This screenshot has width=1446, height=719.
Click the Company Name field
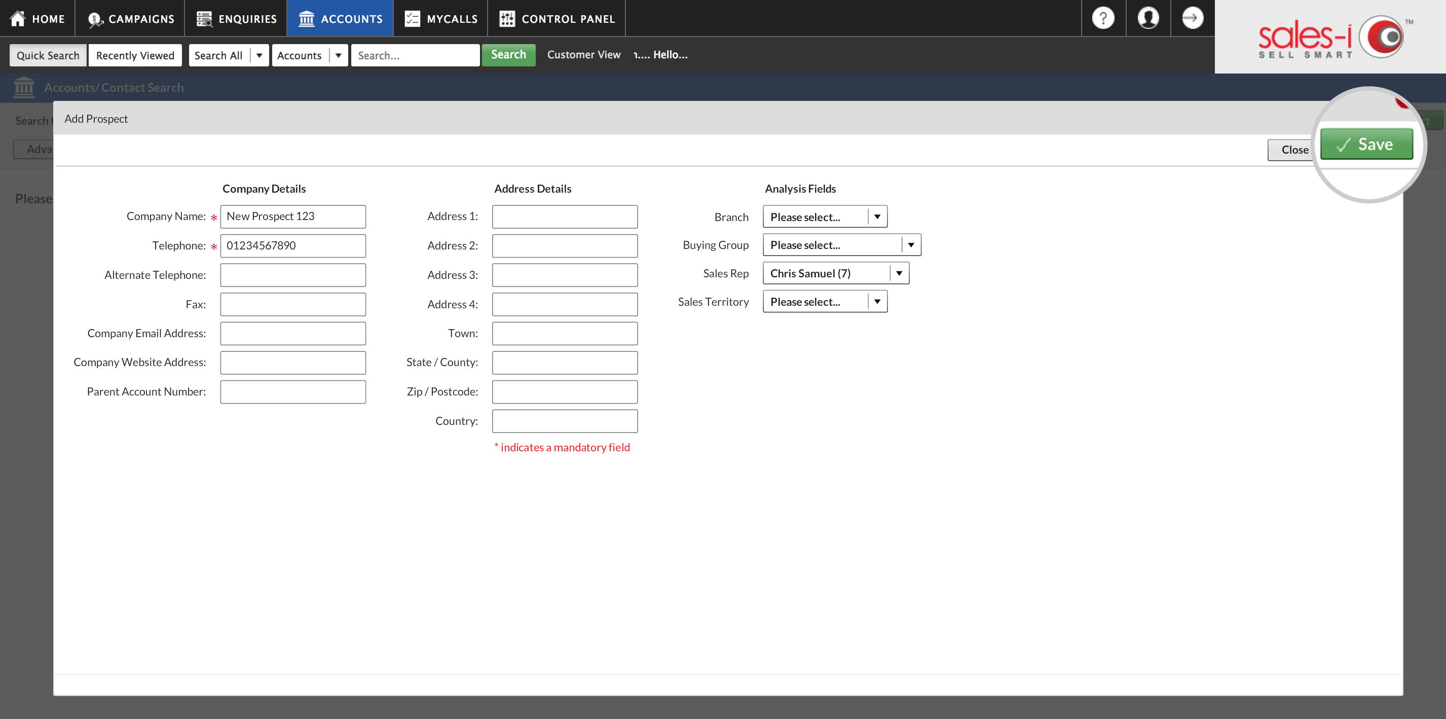293,217
